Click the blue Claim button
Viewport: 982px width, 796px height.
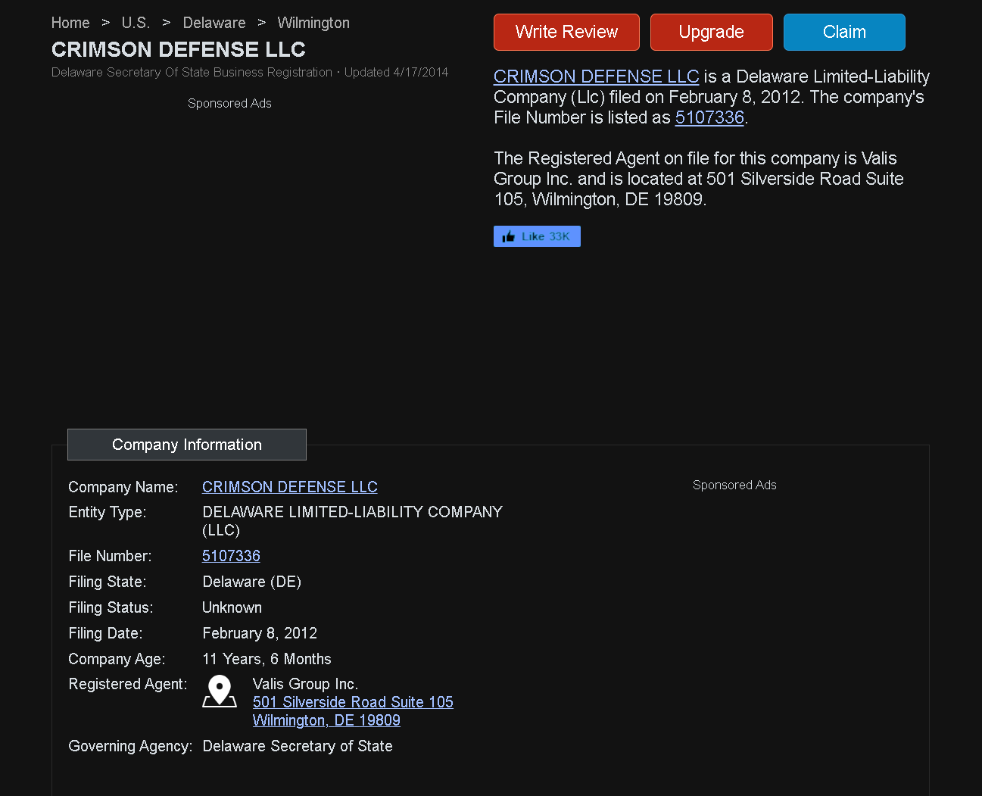[844, 32]
